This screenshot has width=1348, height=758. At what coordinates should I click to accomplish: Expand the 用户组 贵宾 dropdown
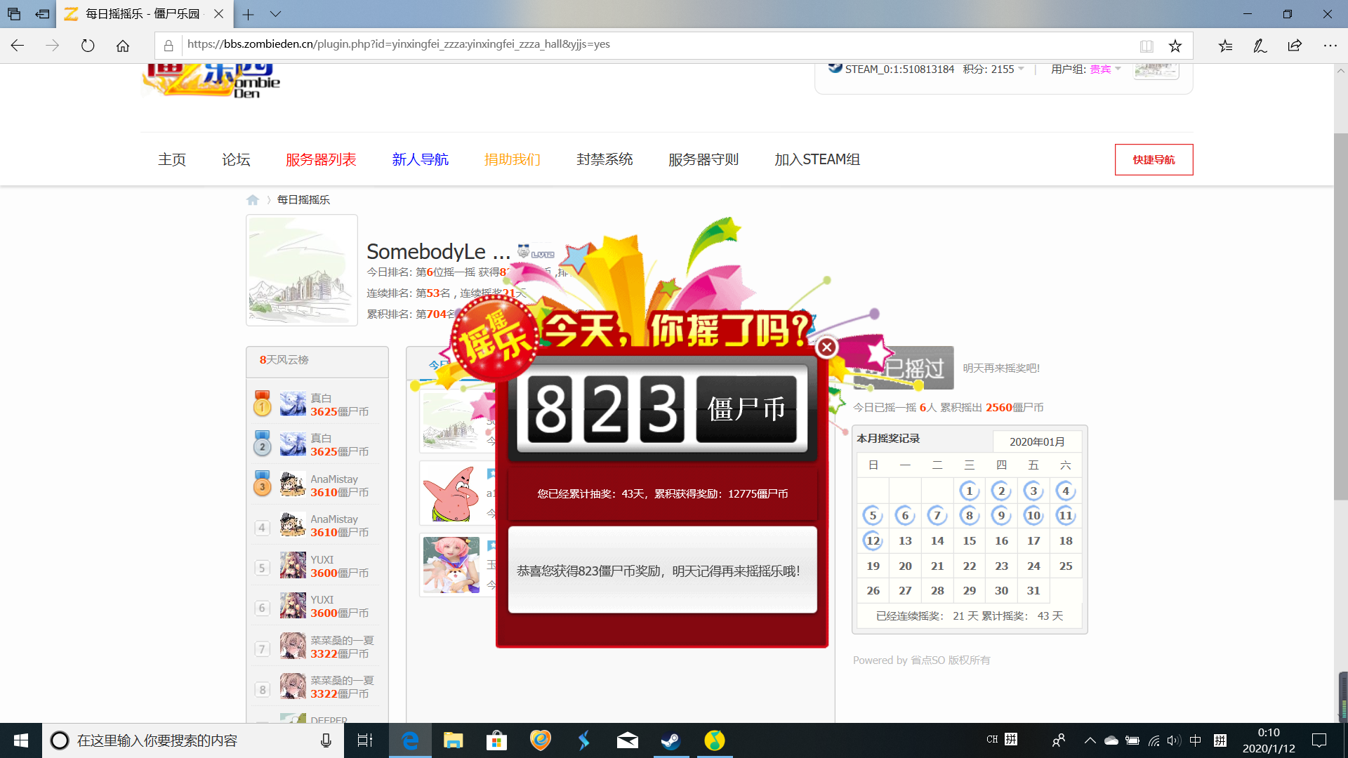[1118, 69]
